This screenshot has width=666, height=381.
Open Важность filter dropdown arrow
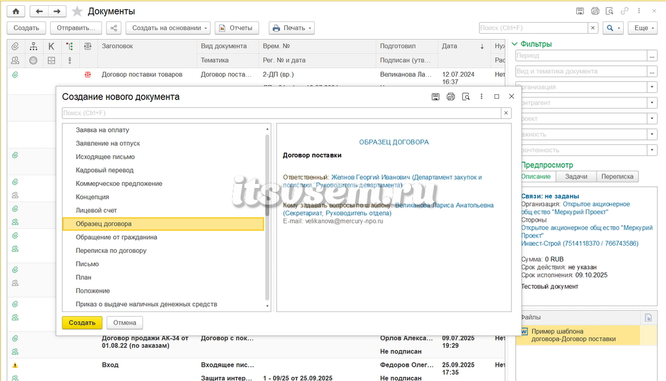(x=652, y=134)
